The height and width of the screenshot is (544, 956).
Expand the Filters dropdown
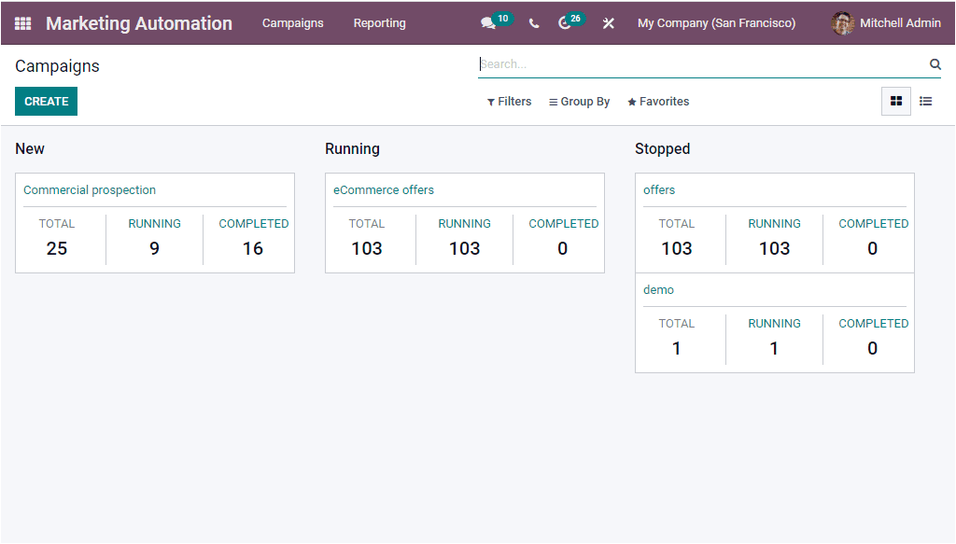click(509, 102)
